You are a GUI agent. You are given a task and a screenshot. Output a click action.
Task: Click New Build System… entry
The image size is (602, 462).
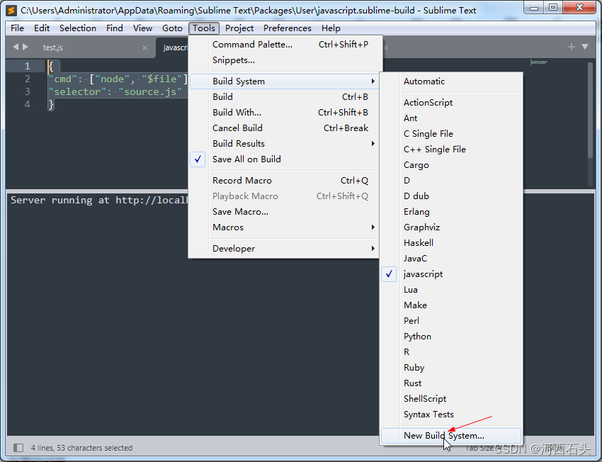452,436
